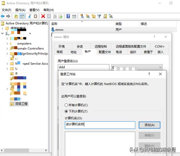Select the 下列计算机(T) radio button
The height and width of the screenshot is (156, 180).
[66, 111]
